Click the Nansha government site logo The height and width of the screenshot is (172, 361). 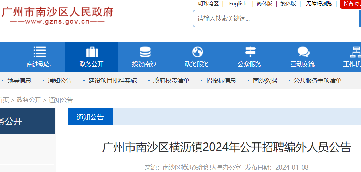pyautogui.click(x=57, y=15)
